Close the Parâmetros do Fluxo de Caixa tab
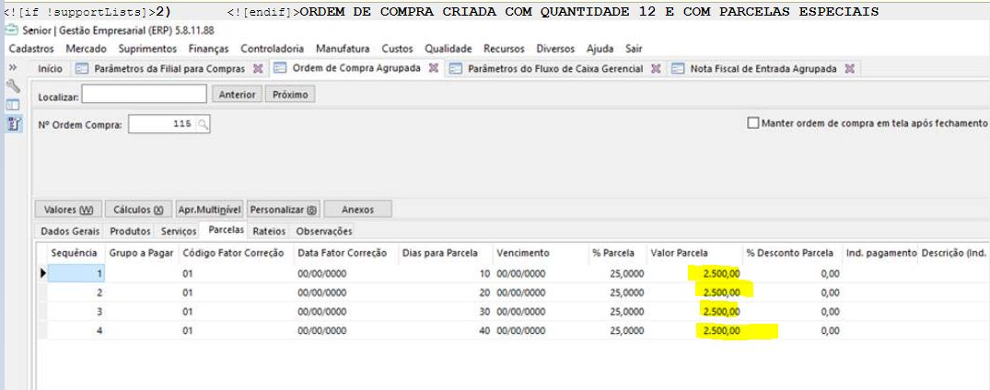This screenshot has height=390, width=990. 656,68
